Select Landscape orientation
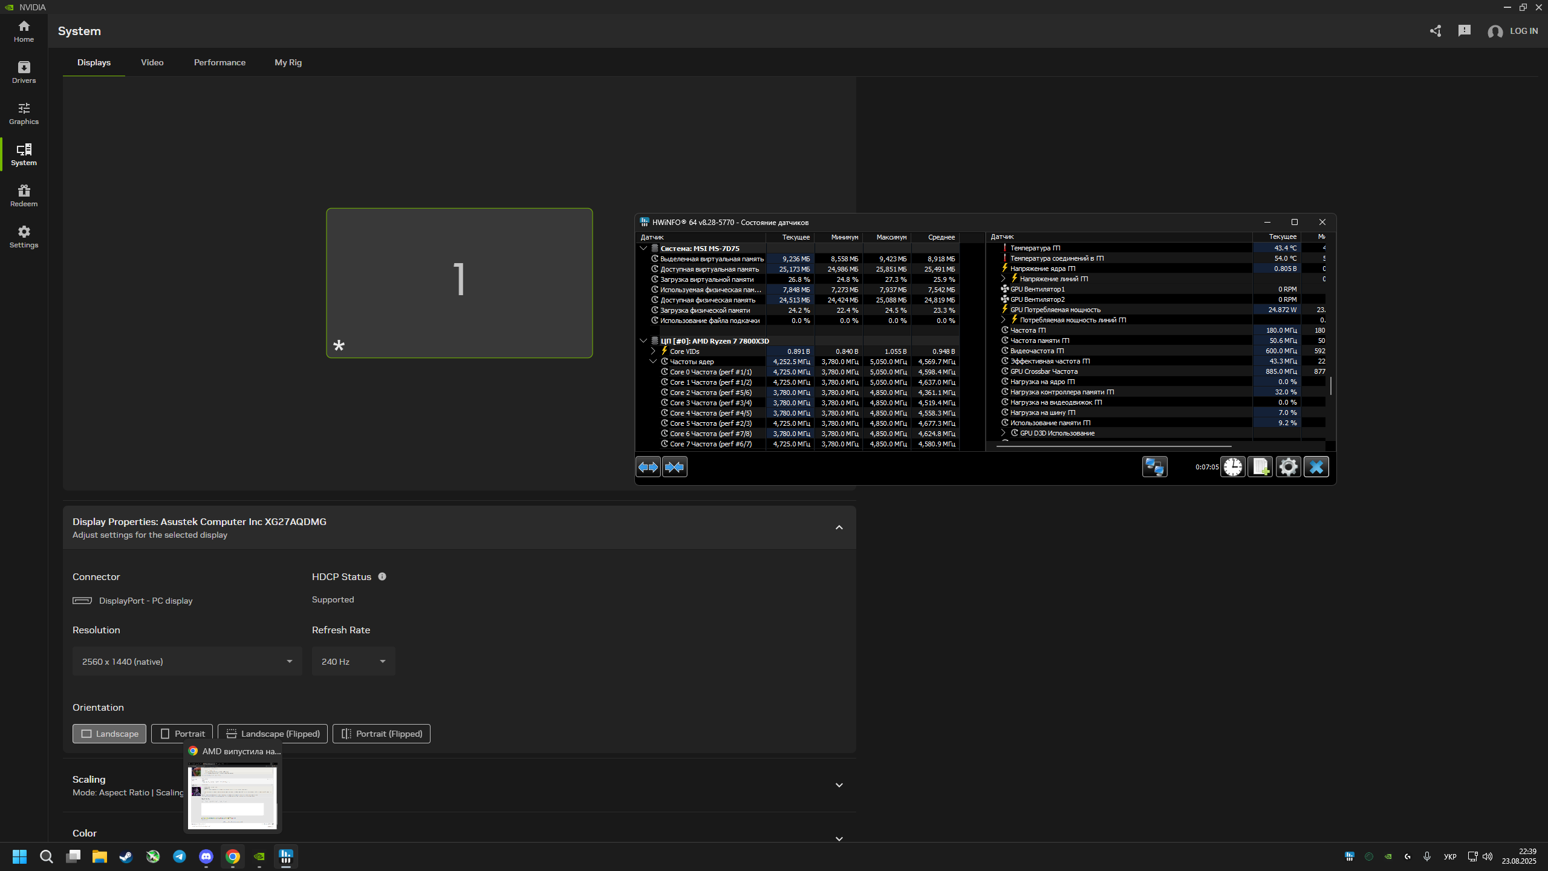Screen dimensions: 1548x871 pyautogui.click(x=109, y=734)
